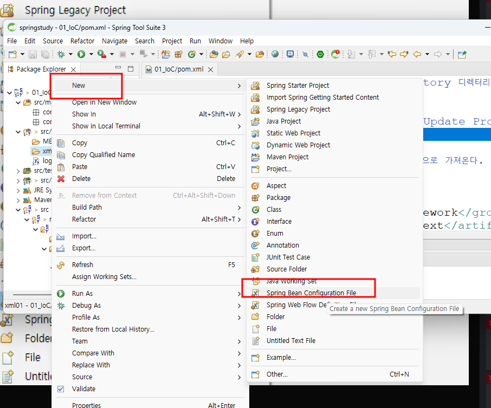Click Paste in the context menu
Viewport: 491px width, 408px height.
tap(150, 167)
